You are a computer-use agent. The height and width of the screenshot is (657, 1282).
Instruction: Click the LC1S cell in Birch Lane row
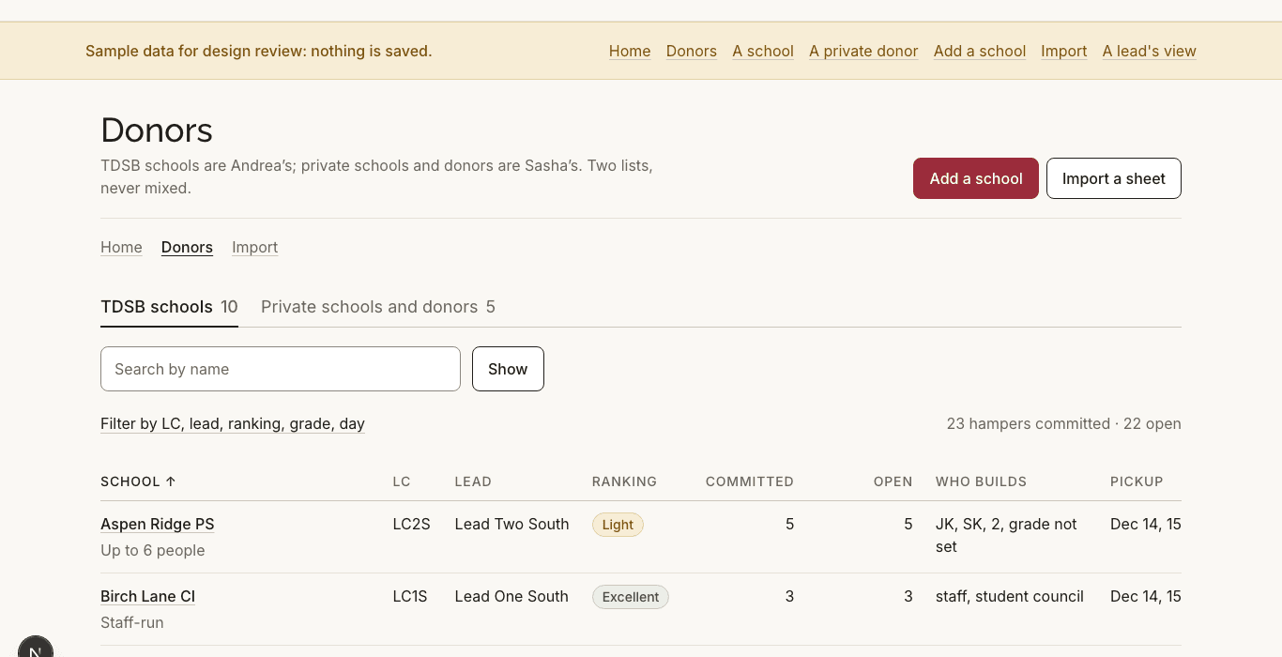pyautogui.click(x=410, y=596)
